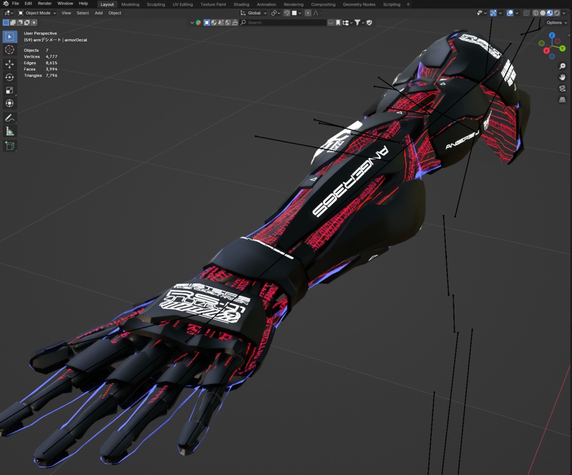This screenshot has width=572, height=475.
Task: Select the Move tool in the toolbar
Action: click(x=8, y=63)
